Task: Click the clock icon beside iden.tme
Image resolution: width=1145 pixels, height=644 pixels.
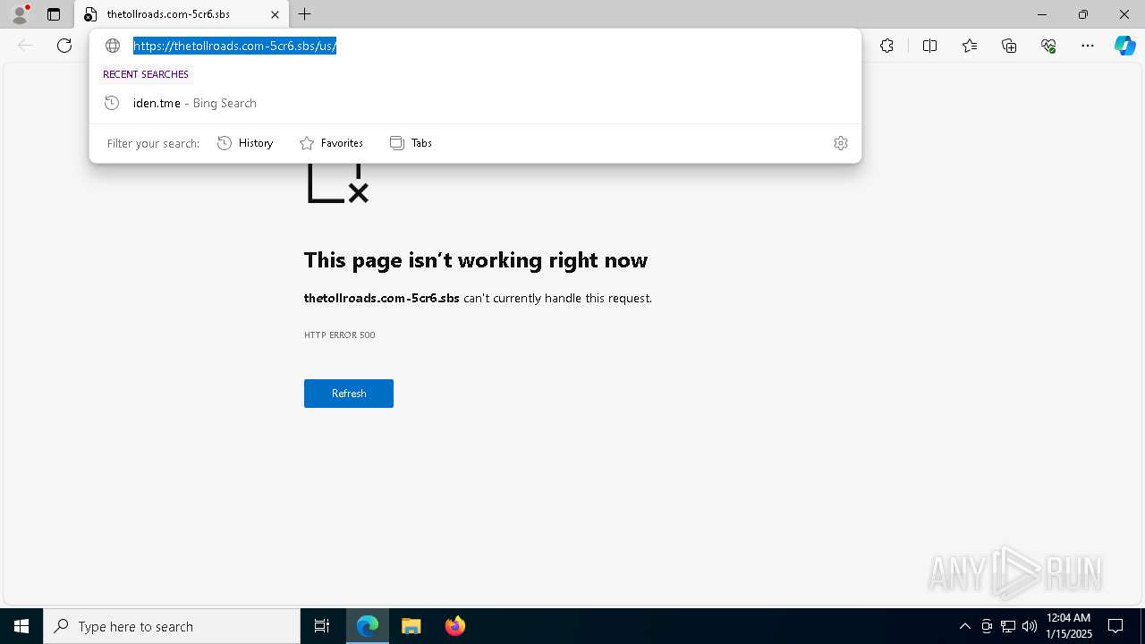Action: pyautogui.click(x=112, y=103)
